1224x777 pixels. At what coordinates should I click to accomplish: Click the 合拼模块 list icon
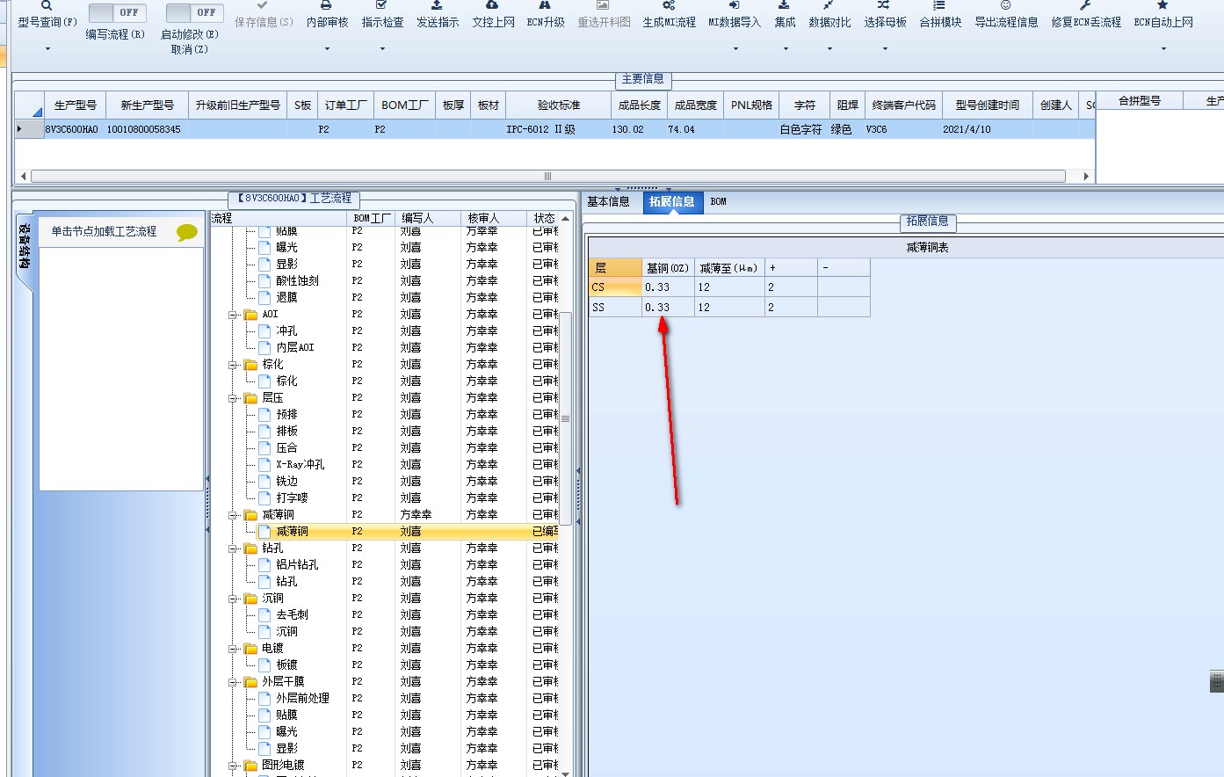939,5
